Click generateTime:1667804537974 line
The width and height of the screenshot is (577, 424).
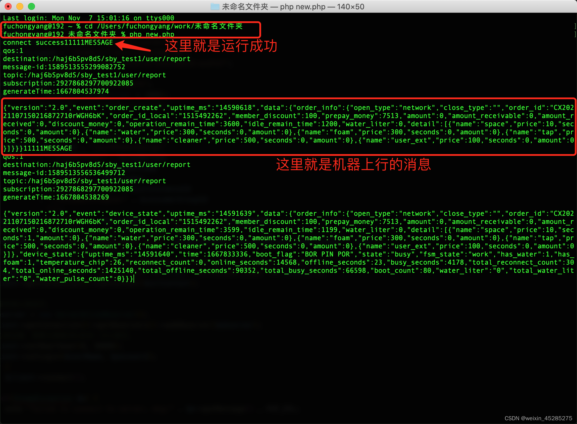coord(56,92)
